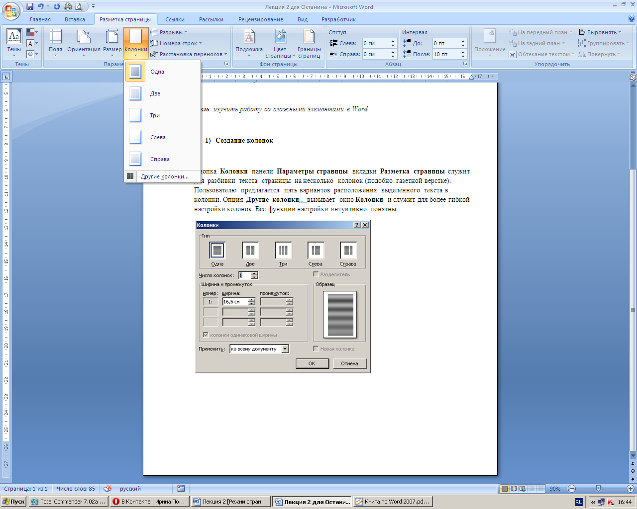
Task: Open the Расстановка переносов hyphenation dropdown
Action: (189, 54)
